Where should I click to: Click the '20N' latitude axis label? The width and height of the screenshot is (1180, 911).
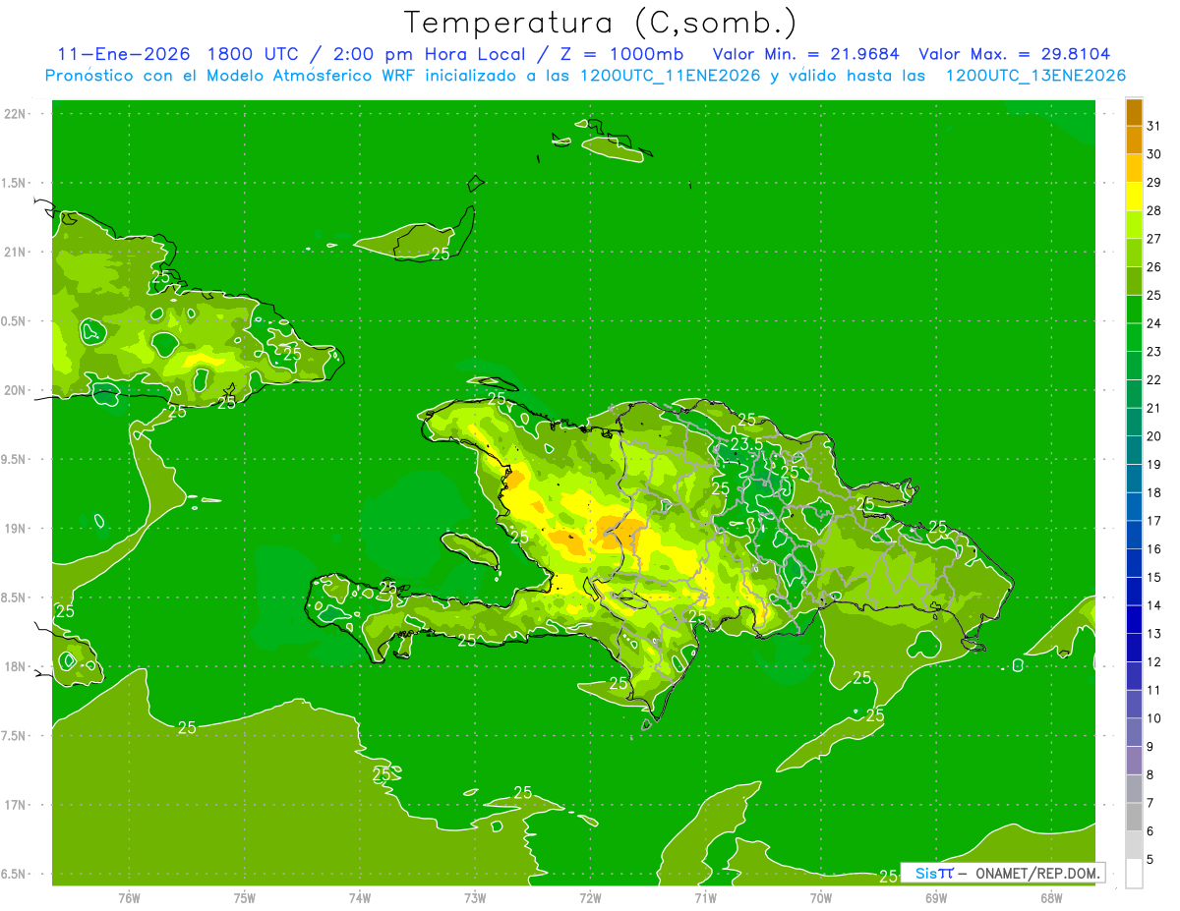pos(16,390)
